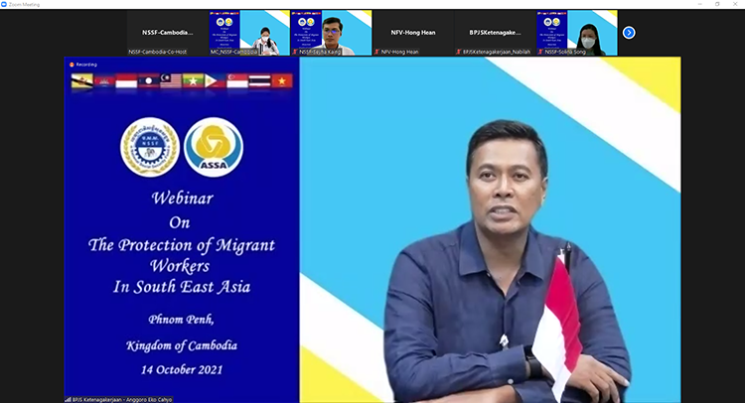Restore down the Zoom Meeting window
The height and width of the screenshot is (403, 745).
717,4
